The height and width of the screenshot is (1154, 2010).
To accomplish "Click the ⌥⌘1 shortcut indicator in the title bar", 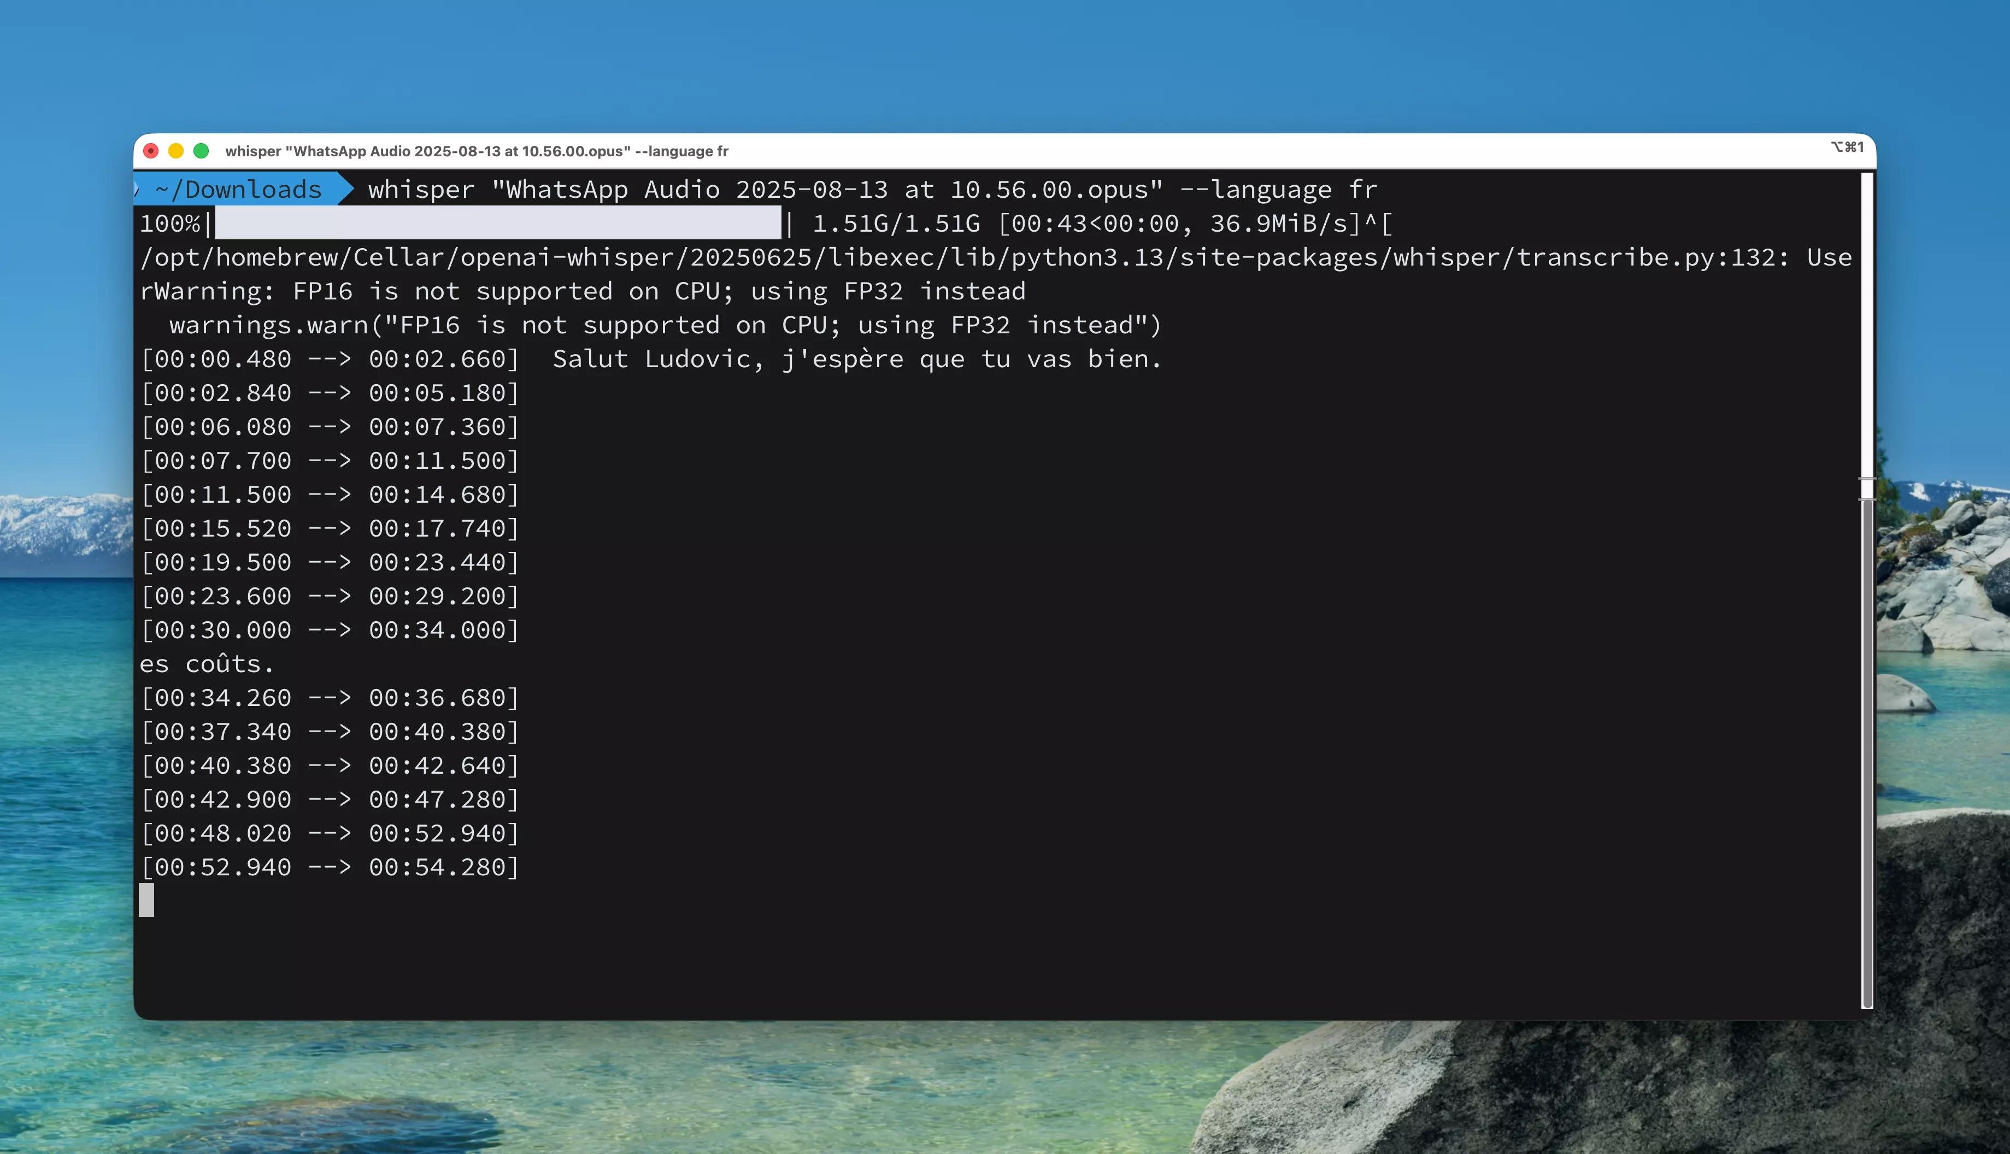I will [1847, 148].
